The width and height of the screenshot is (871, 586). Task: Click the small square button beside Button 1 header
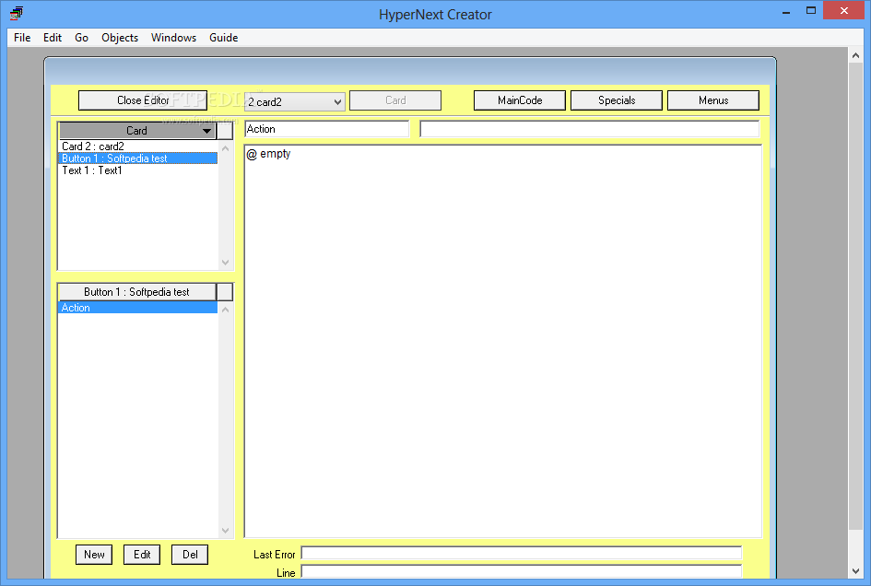click(x=225, y=292)
